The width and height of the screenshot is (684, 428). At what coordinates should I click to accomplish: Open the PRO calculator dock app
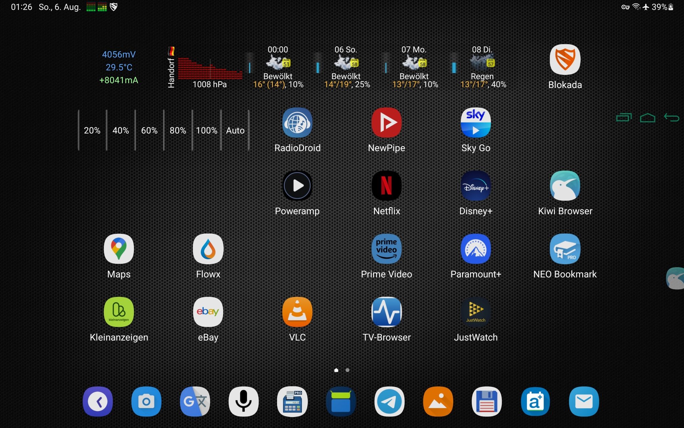click(292, 402)
